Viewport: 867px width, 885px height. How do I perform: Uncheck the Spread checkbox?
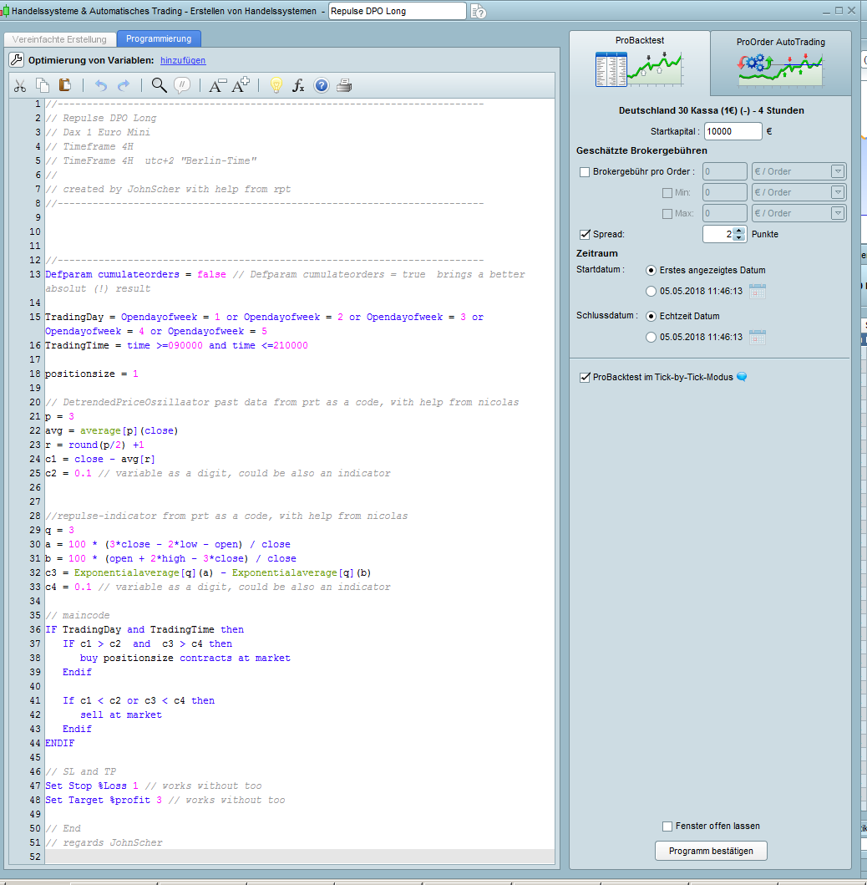pos(585,235)
